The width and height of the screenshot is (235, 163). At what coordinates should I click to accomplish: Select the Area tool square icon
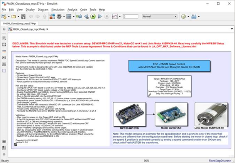[4, 71]
